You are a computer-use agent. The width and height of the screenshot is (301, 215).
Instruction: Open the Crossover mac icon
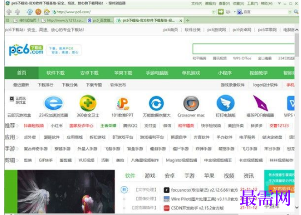click(191, 104)
